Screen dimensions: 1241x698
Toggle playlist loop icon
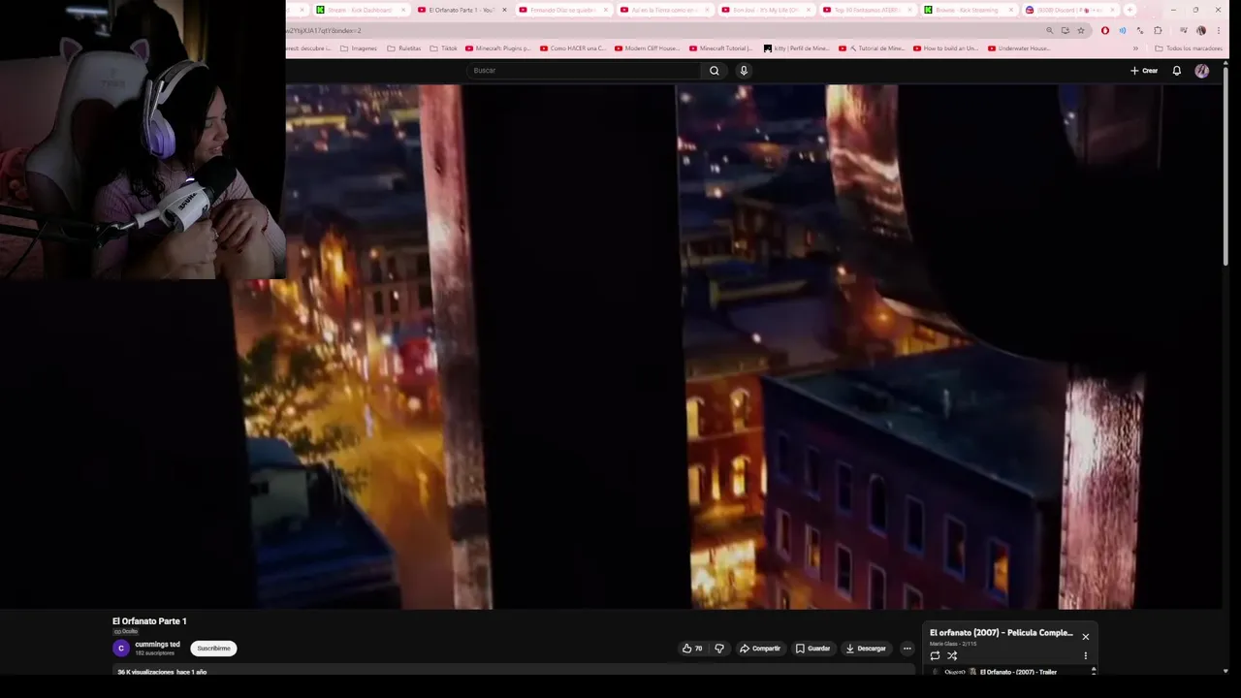point(935,656)
